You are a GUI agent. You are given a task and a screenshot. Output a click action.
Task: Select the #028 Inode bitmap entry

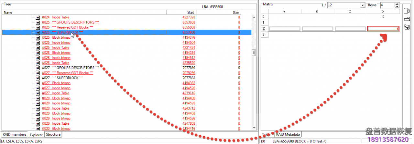[61, 103]
